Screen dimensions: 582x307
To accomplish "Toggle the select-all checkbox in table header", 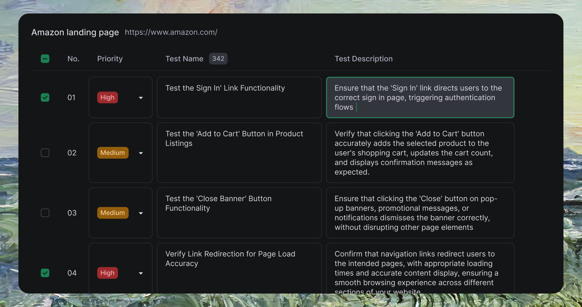I will (x=45, y=59).
